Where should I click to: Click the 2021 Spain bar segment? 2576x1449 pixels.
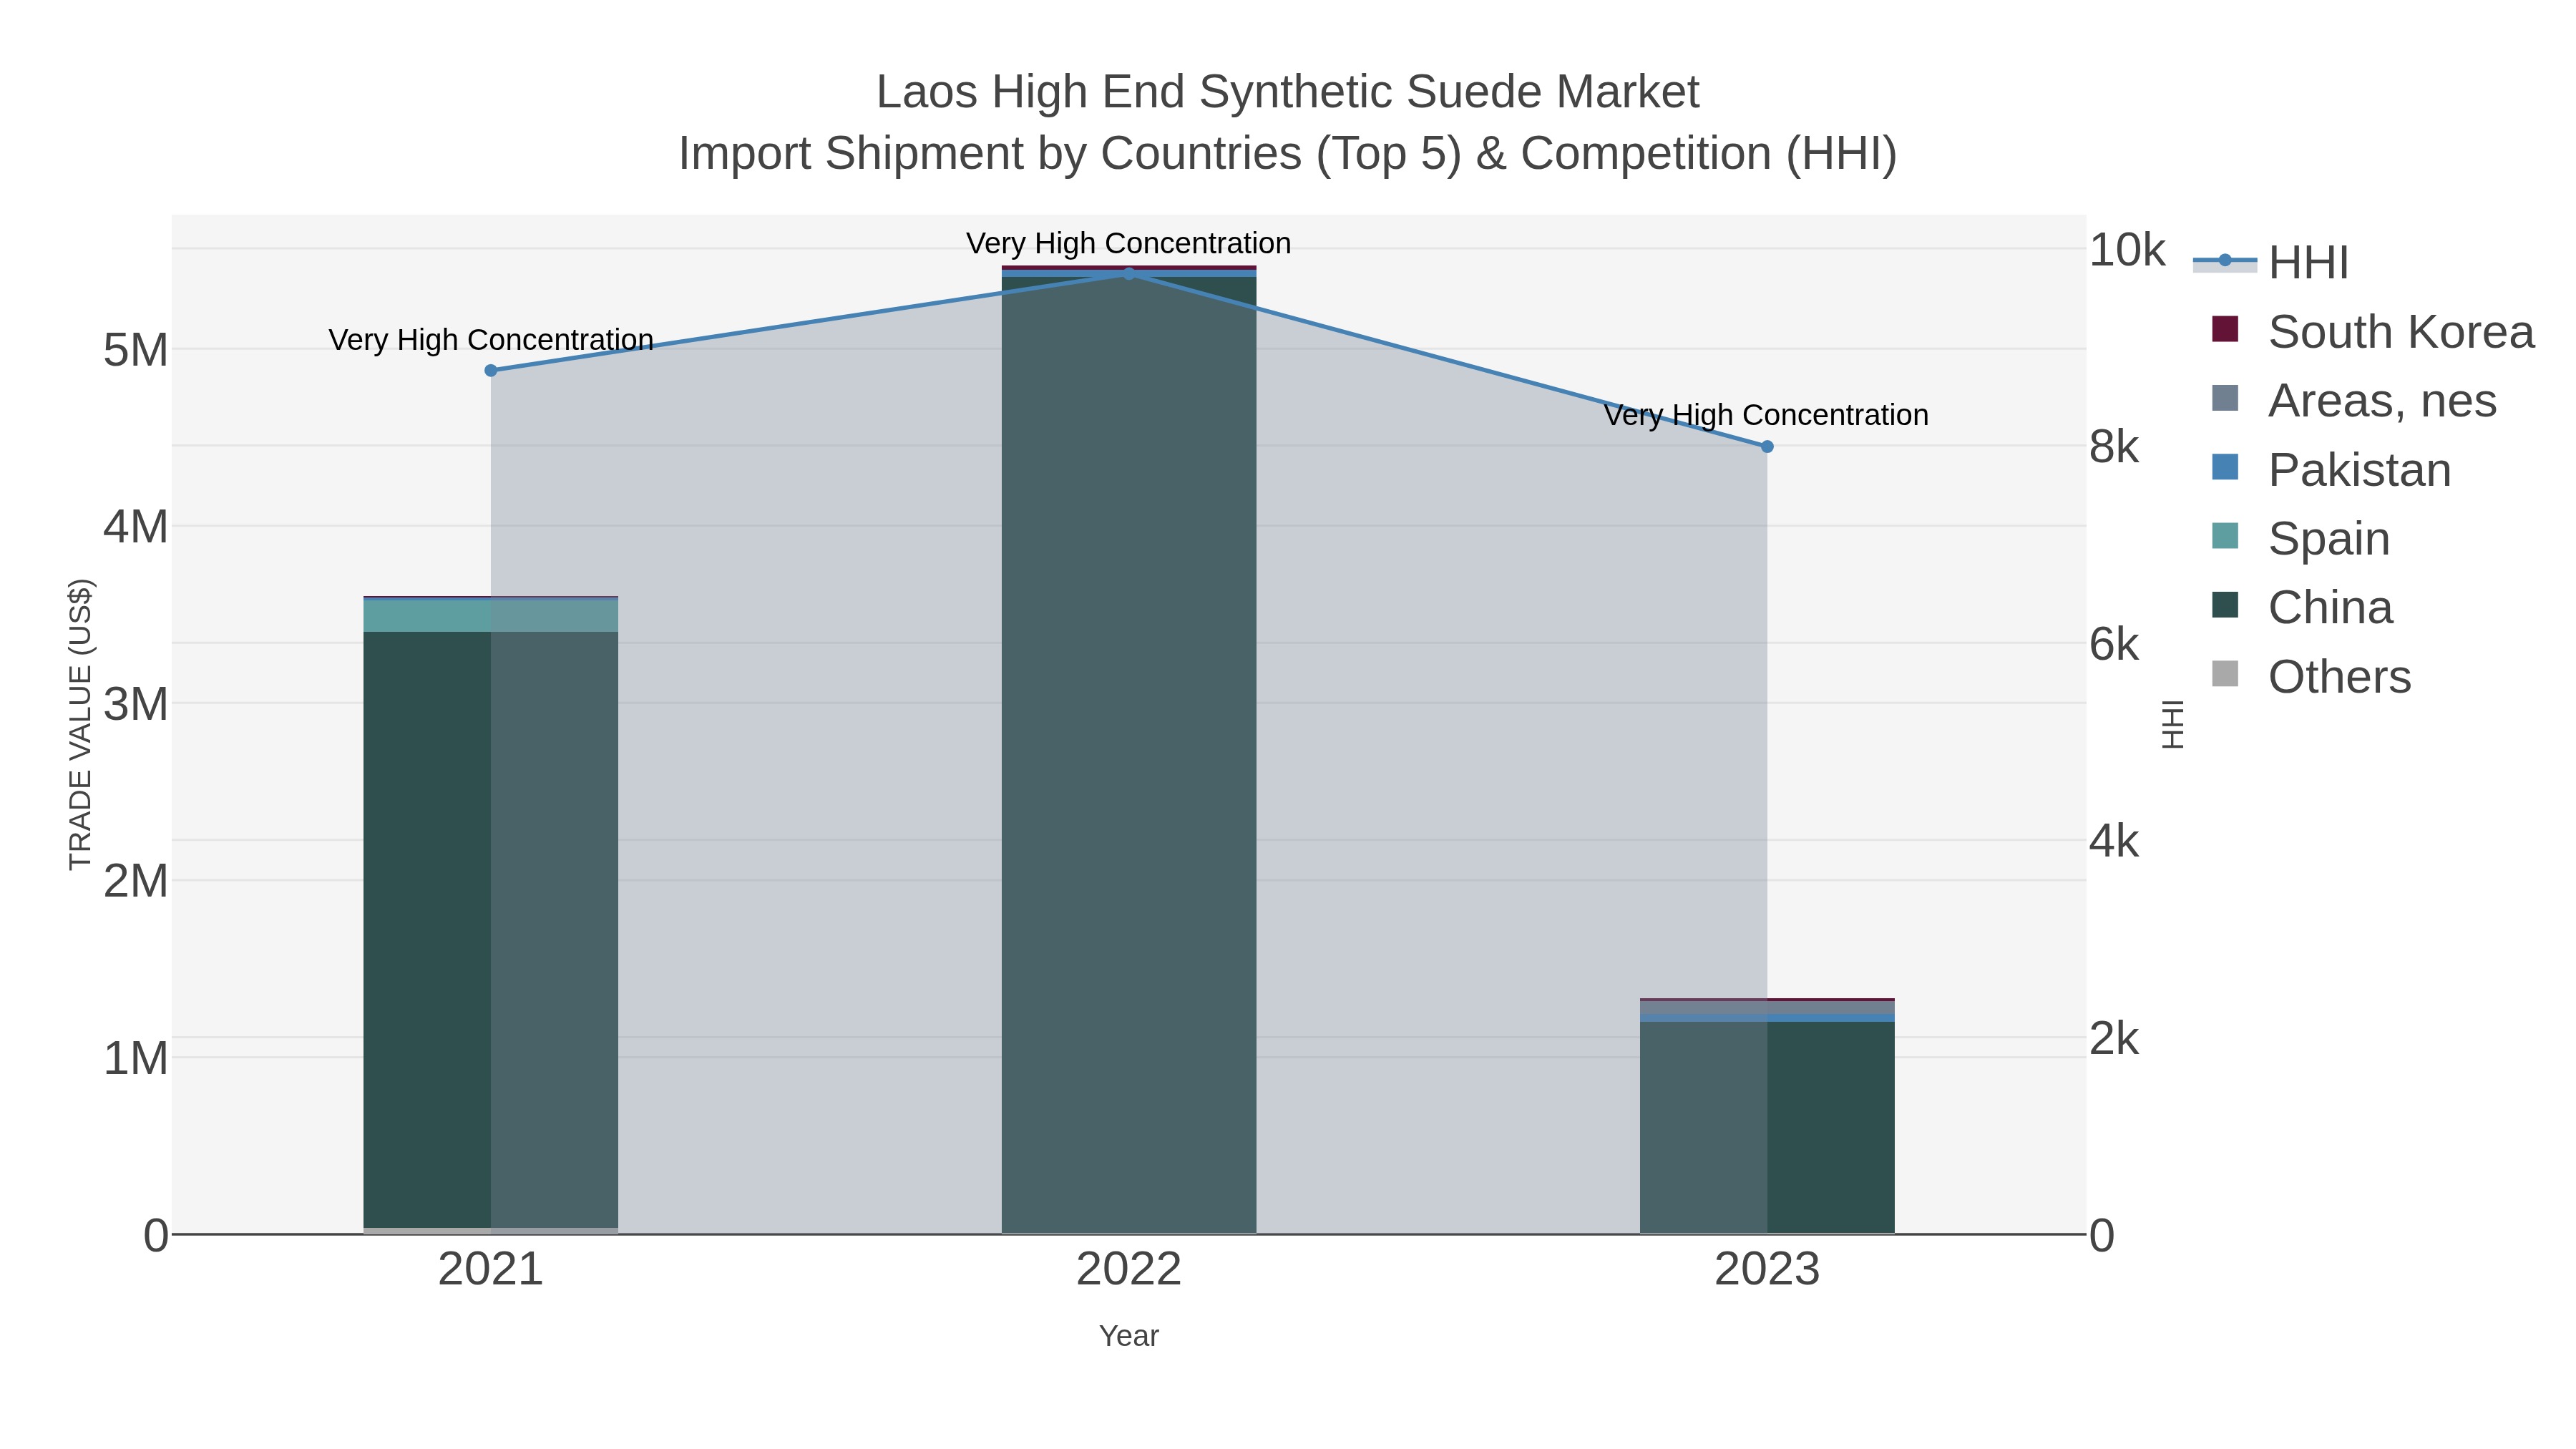pos(491,615)
